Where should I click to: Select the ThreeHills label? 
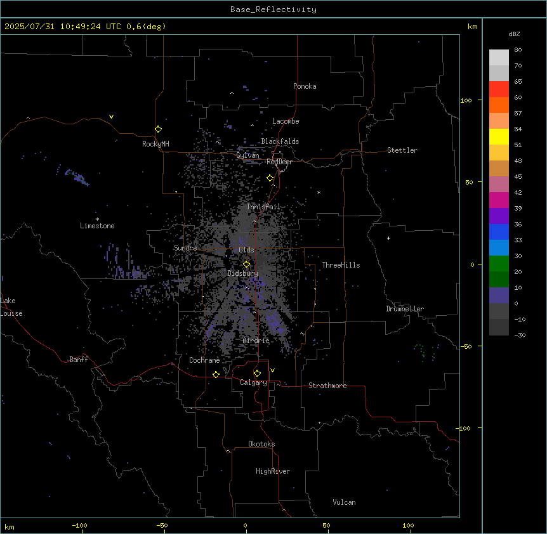(x=341, y=265)
